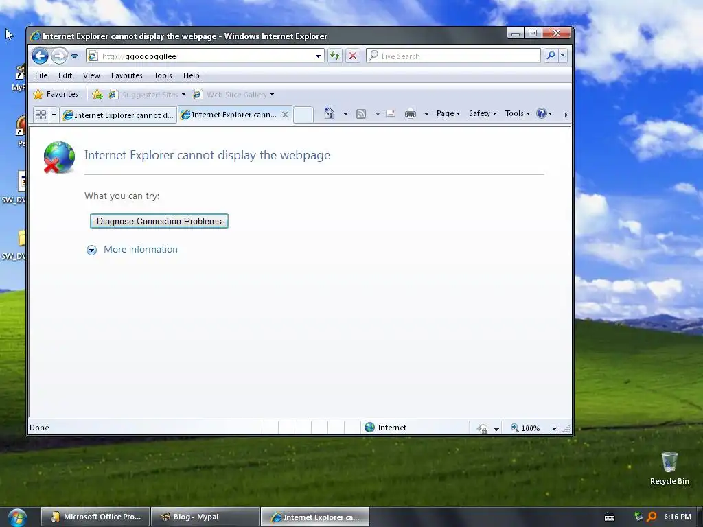This screenshot has width=703, height=527.
Task: Open the Safety command menu
Action: pyautogui.click(x=483, y=113)
